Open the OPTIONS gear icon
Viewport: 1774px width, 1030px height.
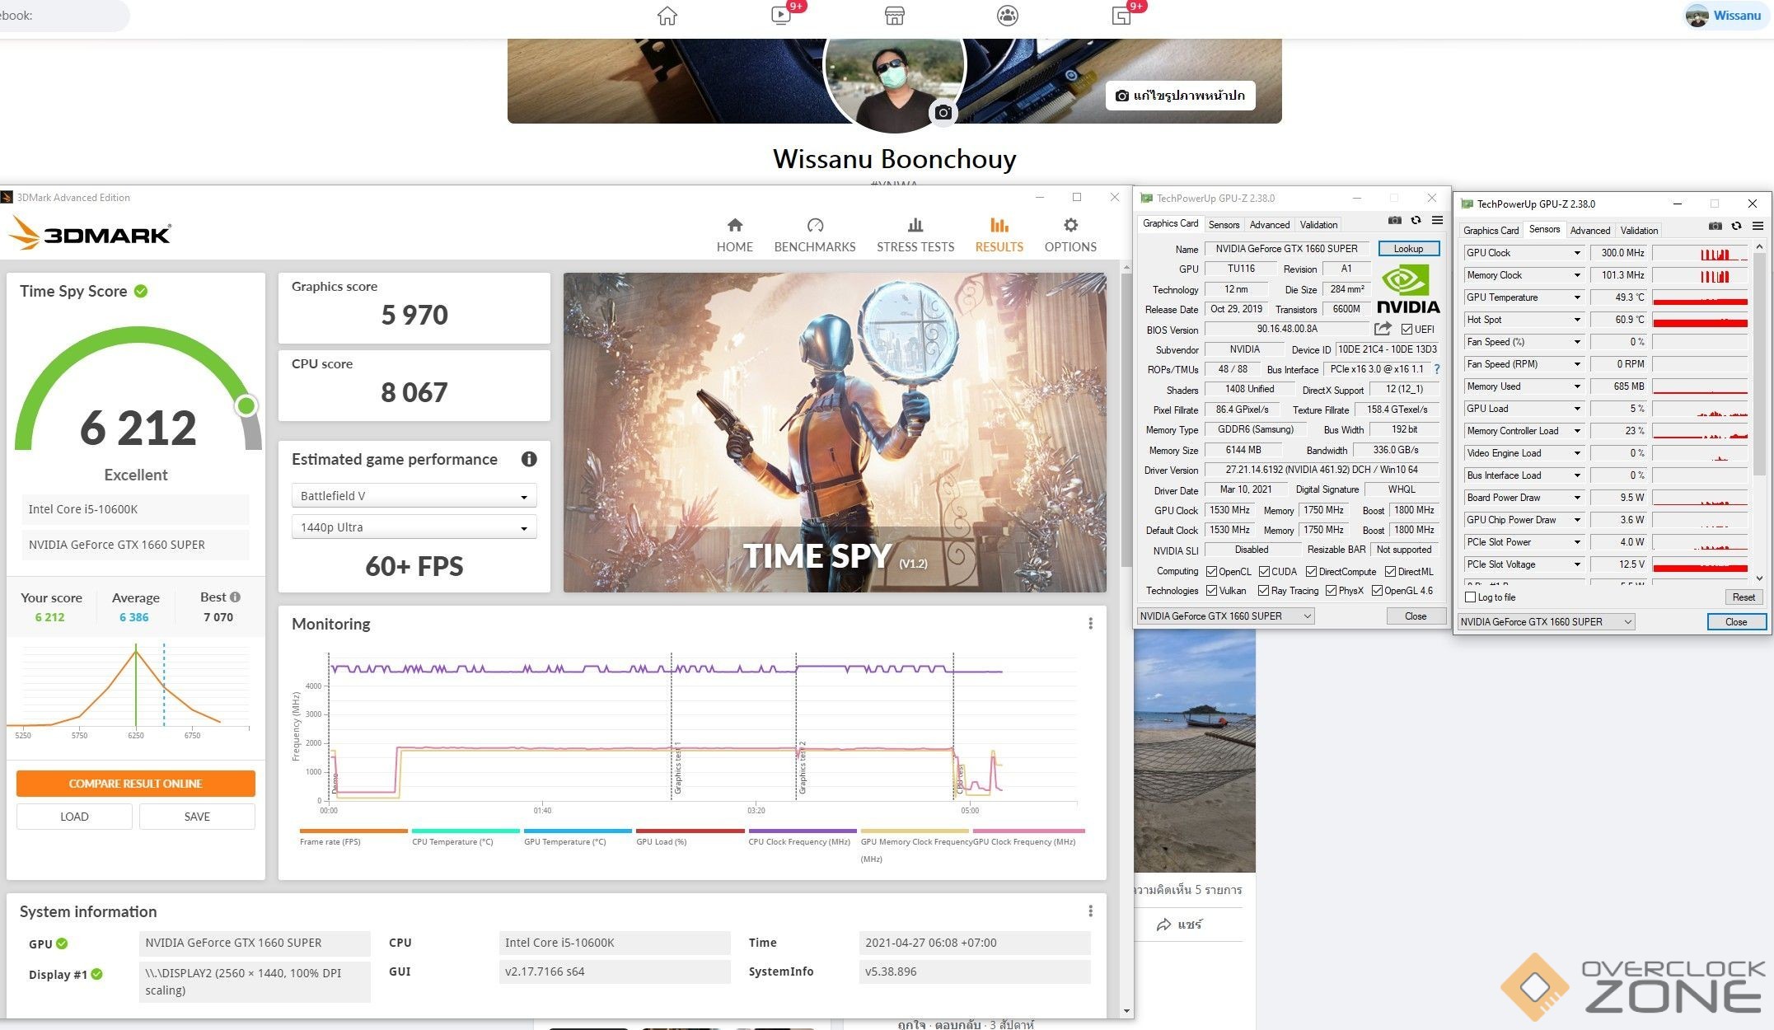(1070, 225)
